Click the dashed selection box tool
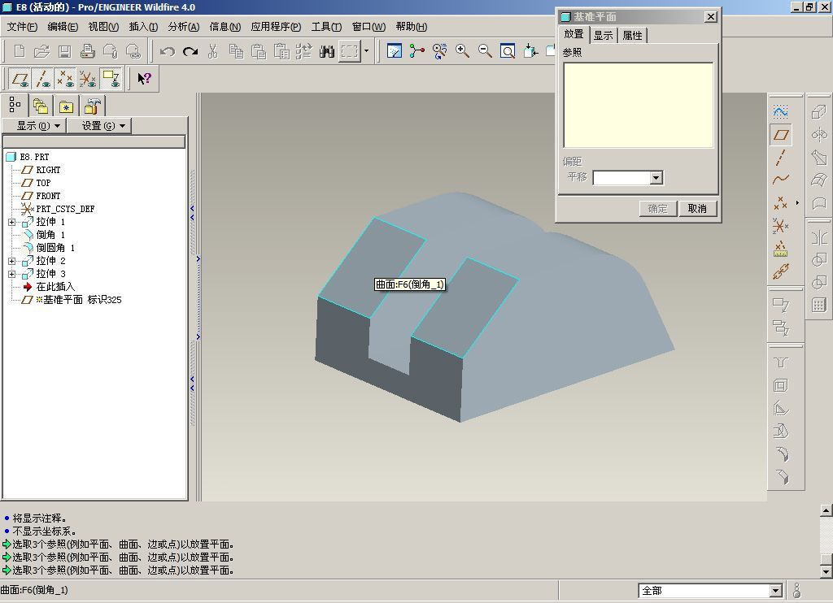 pyautogui.click(x=350, y=51)
